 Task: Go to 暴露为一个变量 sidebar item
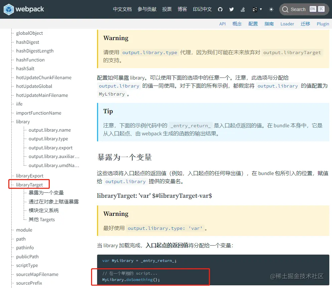point(46,193)
